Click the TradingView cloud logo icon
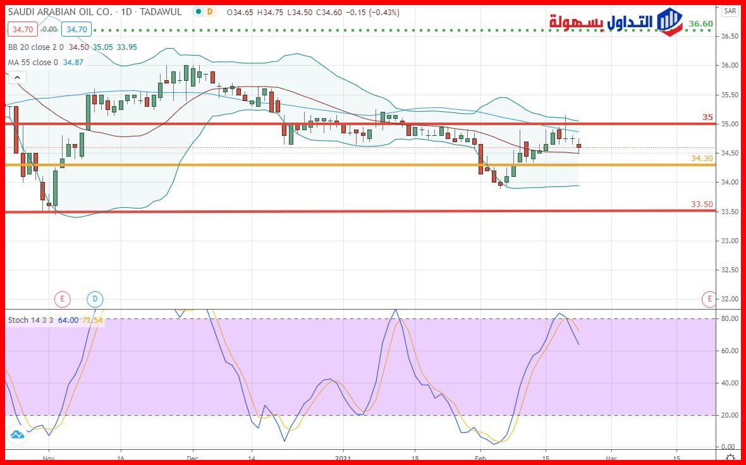The image size is (746, 465). coord(17,435)
